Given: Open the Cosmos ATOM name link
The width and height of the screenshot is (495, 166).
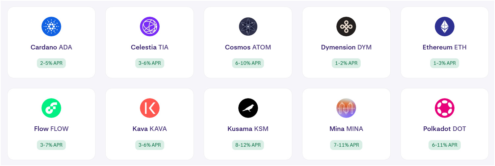Looking at the screenshot, I should pos(248,47).
